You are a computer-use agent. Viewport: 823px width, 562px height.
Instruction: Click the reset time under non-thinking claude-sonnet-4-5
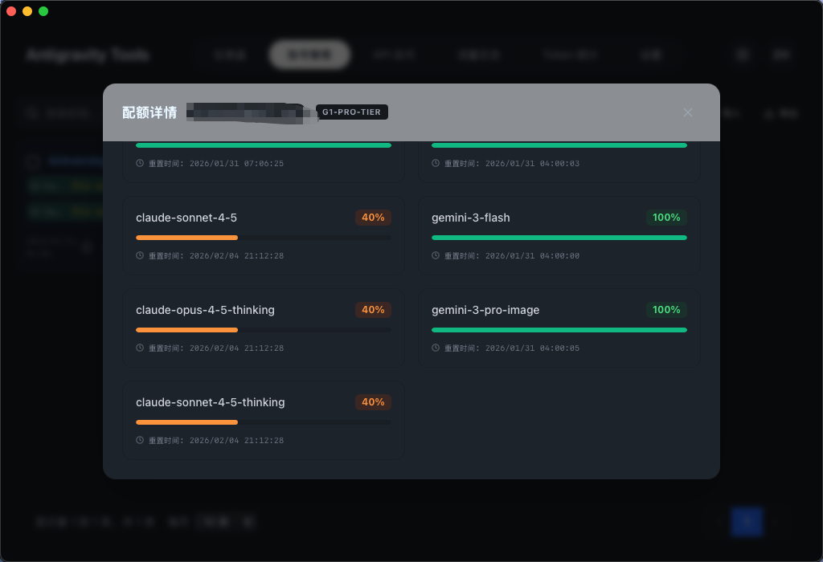pos(216,256)
